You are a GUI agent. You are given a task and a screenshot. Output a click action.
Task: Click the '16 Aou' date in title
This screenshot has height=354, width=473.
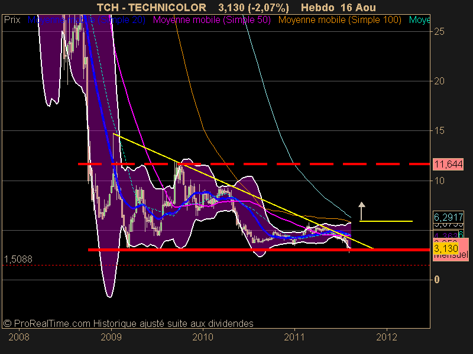point(358,7)
